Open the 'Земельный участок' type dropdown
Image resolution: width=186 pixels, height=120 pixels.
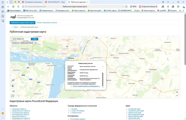pyautogui.click(x=28, y=43)
